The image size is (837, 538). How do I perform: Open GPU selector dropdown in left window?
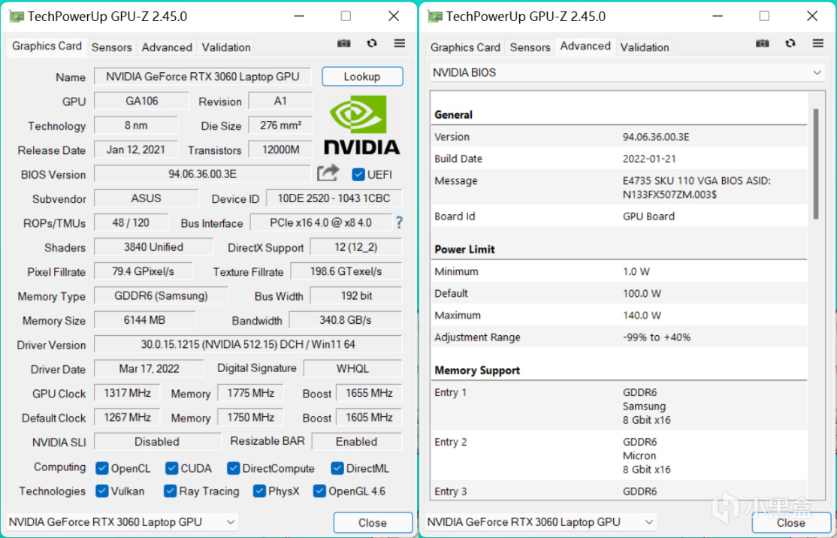[122, 522]
